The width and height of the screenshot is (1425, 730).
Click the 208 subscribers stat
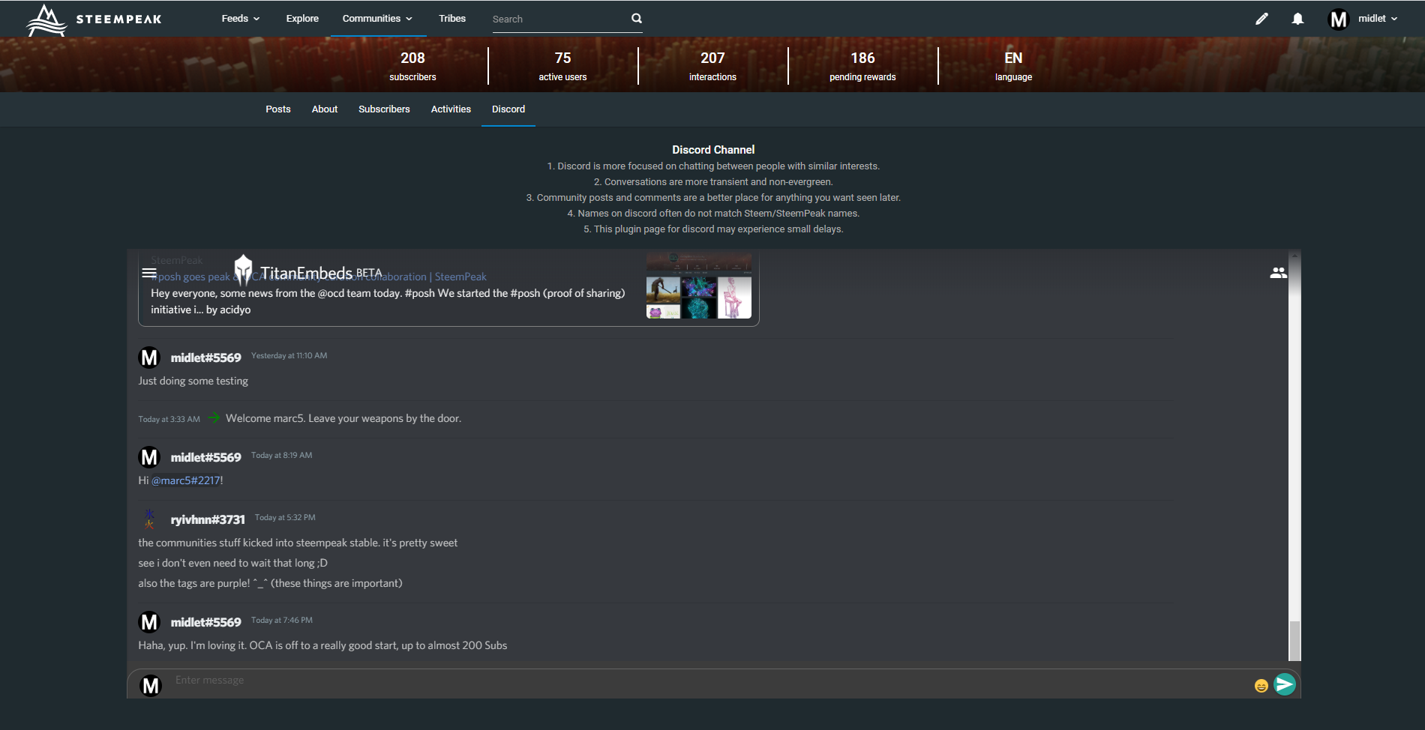pos(412,66)
